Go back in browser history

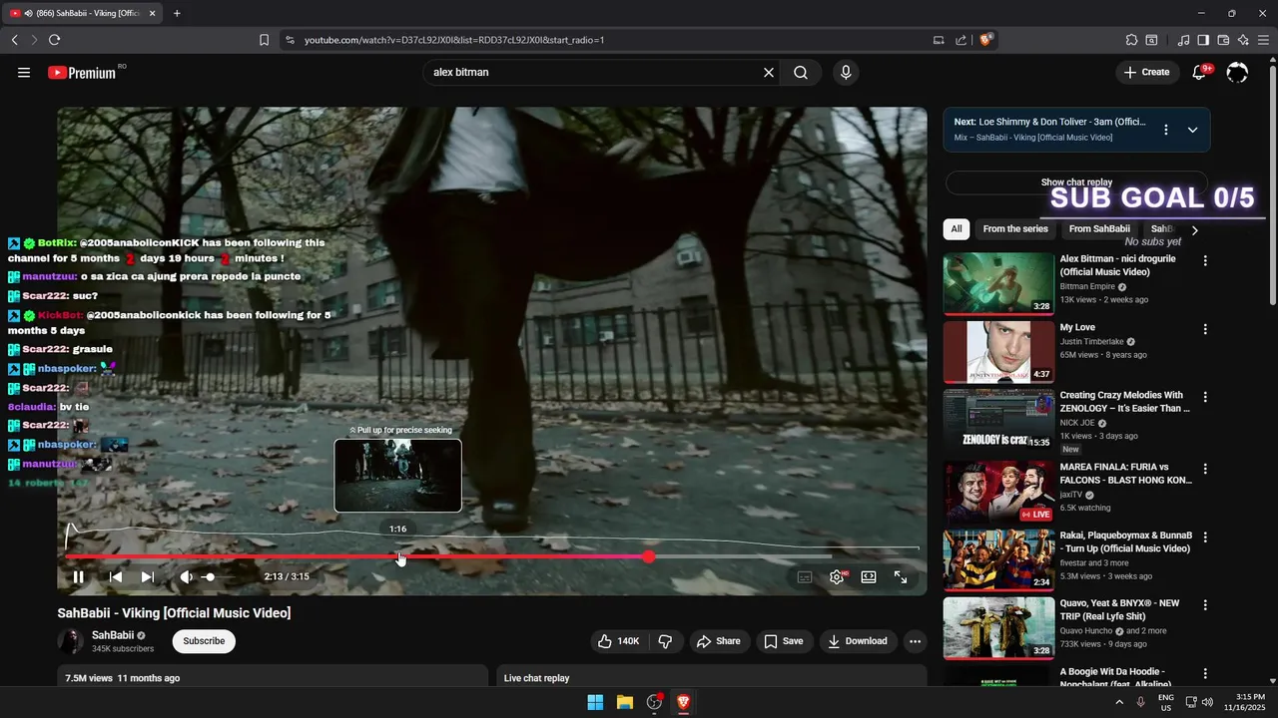[x=14, y=40]
